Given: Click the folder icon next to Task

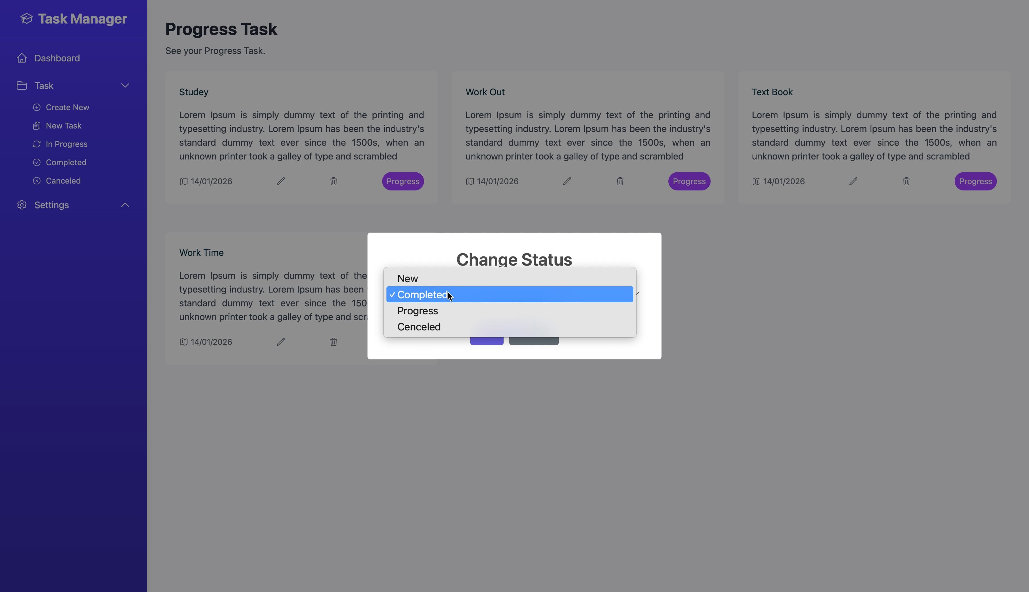Looking at the screenshot, I should (22, 85).
